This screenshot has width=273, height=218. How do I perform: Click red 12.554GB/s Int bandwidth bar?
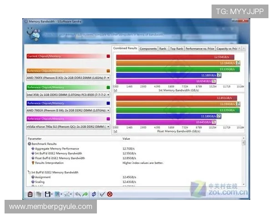(175, 57)
